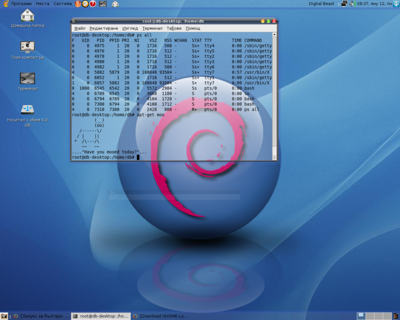Click the show desktop button in bottom panel

(4, 316)
